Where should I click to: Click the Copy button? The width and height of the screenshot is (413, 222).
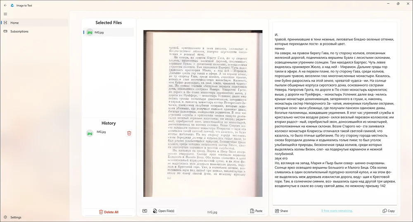(x=389, y=211)
